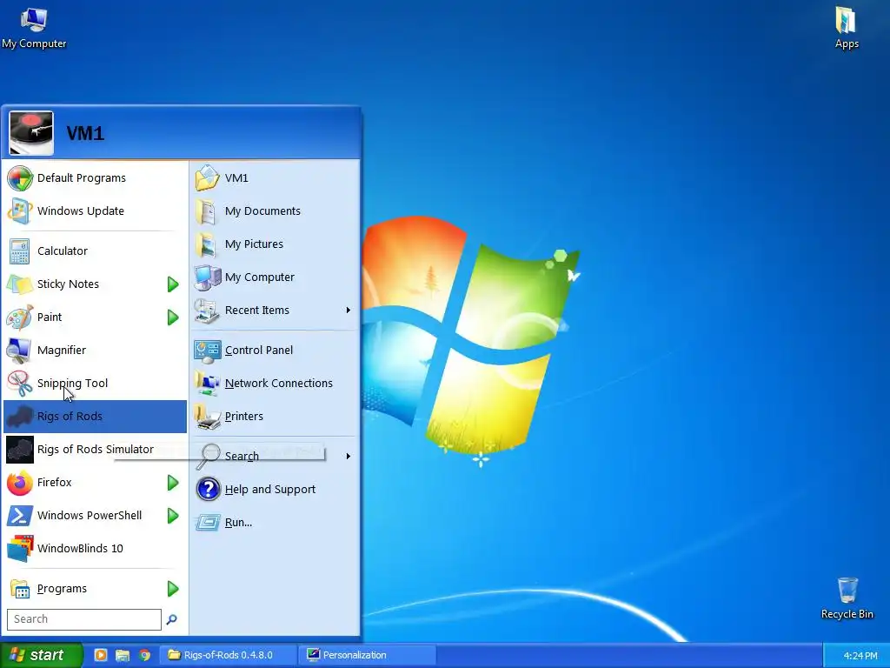Expand Firefox jump list arrow
The height and width of the screenshot is (668, 890).
[x=173, y=483]
